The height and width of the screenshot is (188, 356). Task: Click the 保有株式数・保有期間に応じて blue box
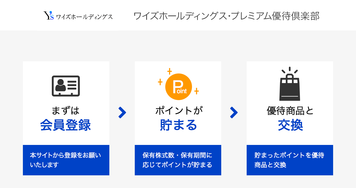pyautogui.click(x=178, y=160)
